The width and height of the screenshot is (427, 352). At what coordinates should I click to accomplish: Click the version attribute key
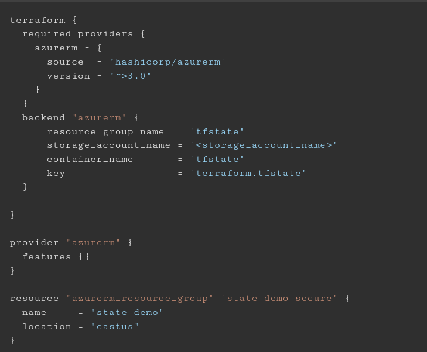click(x=69, y=76)
